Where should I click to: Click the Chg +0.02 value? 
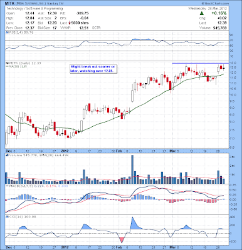click(223, 18)
